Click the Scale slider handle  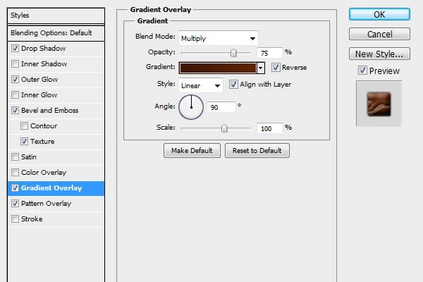pyautogui.click(x=224, y=128)
